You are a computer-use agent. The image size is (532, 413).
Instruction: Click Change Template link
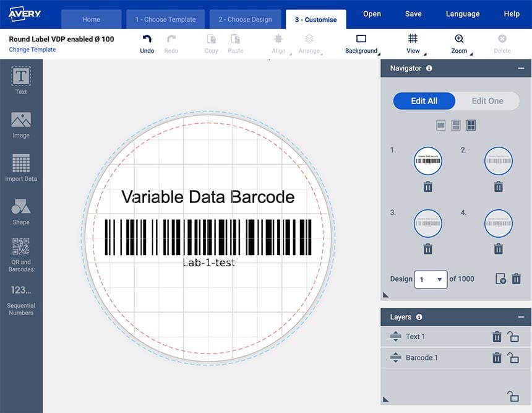pyautogui.click(x=32, y=50)
